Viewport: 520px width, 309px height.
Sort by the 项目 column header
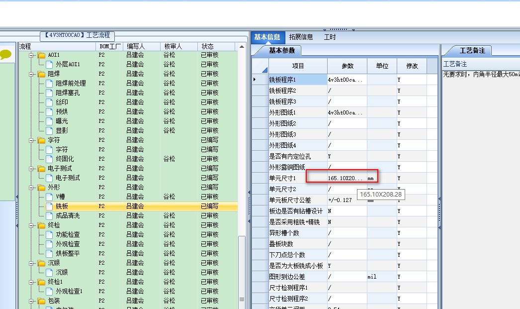coord(298,66)
